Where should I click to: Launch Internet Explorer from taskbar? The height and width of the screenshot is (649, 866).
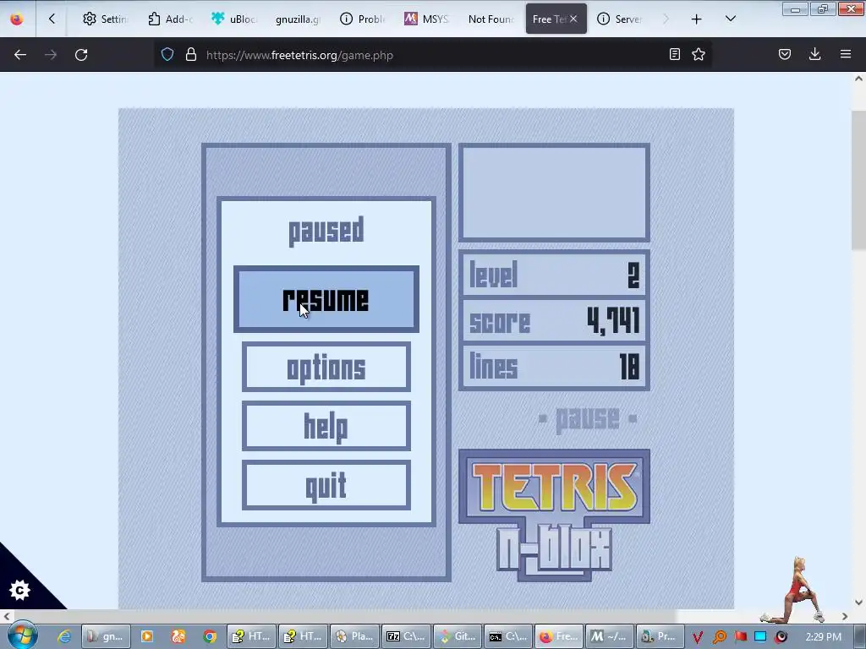[64, 637]
